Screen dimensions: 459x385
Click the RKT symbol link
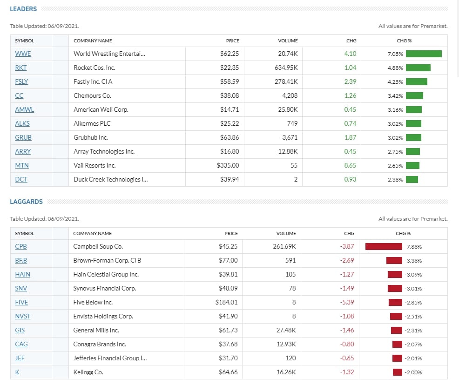click(21, 68)
